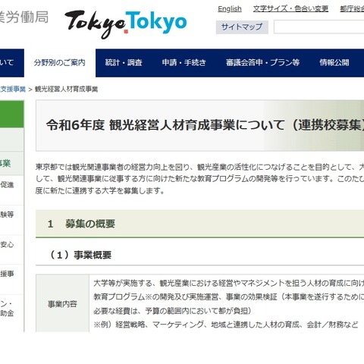This screenshot has width=364, height=364.
Task: Click the page title 令和6年度 観光経営人材育成事業について
Action: 205,125
